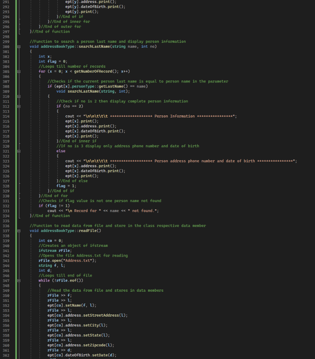Click 'int d;' declaration on line 345
Image resolution: width=315 pixels, height=359 pixels.
pyautogui.click(x=45, y=271)
